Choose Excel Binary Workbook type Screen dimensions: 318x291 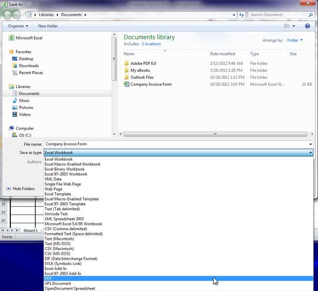[179, 169]
